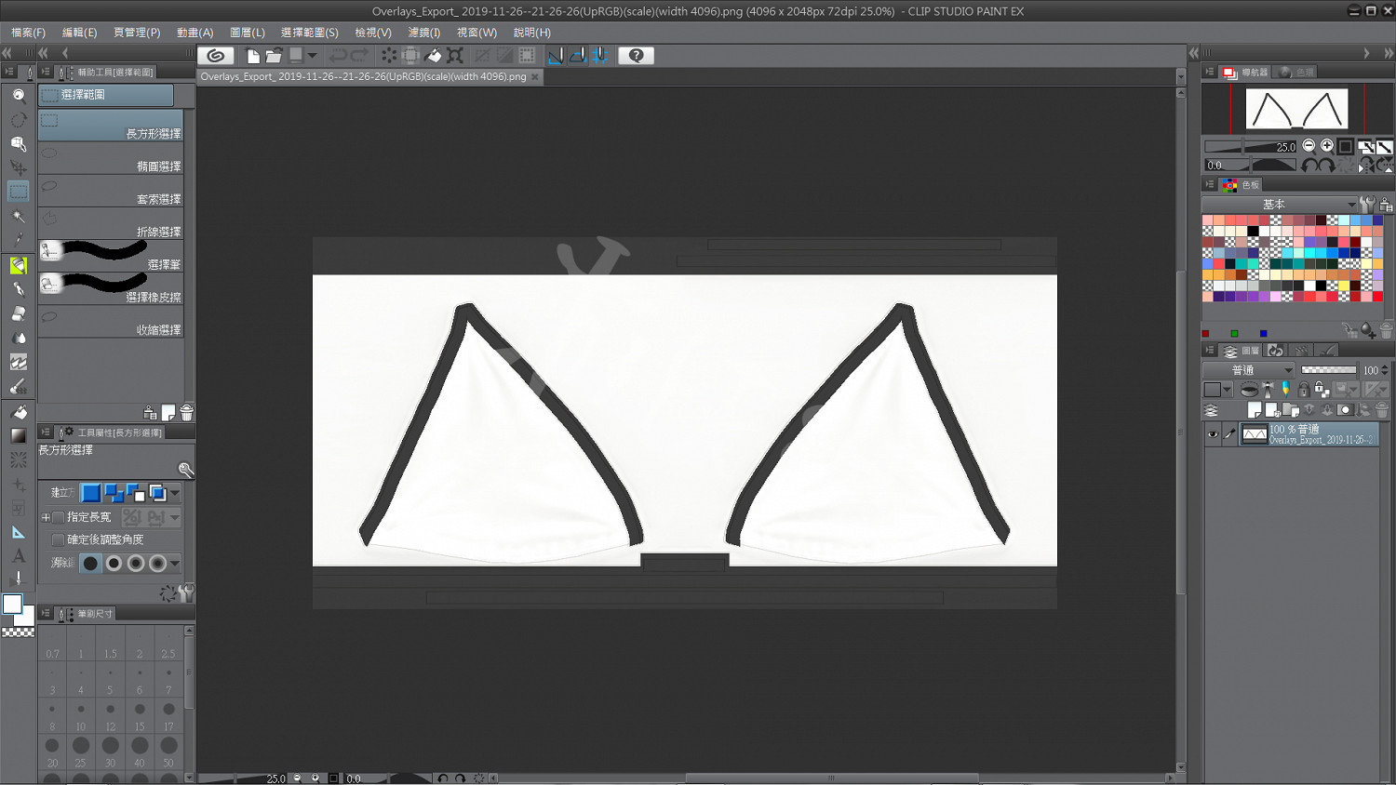Screen dimensions: 1396x785
Task: Select the Fill bucket tool
Action: 18,412
